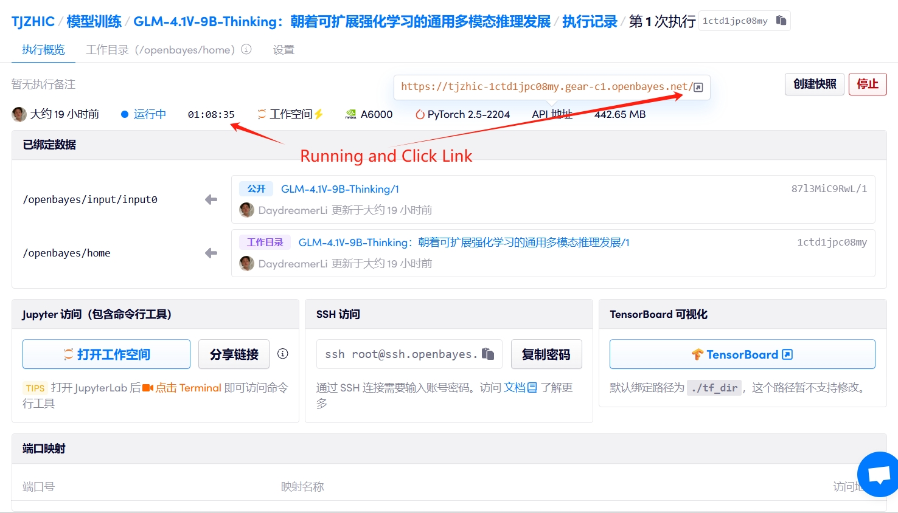Click the info icon beside working directory tab
This screenshot has width=898, height=513.
click(246, 49)
